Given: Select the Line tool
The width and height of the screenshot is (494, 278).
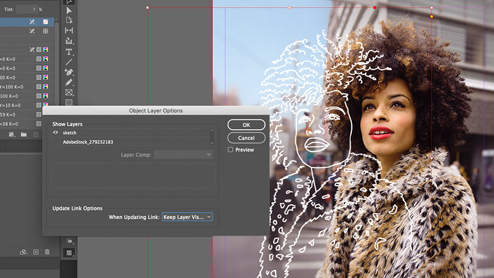Looking at the screenshot, I should (x=69, y=62).
